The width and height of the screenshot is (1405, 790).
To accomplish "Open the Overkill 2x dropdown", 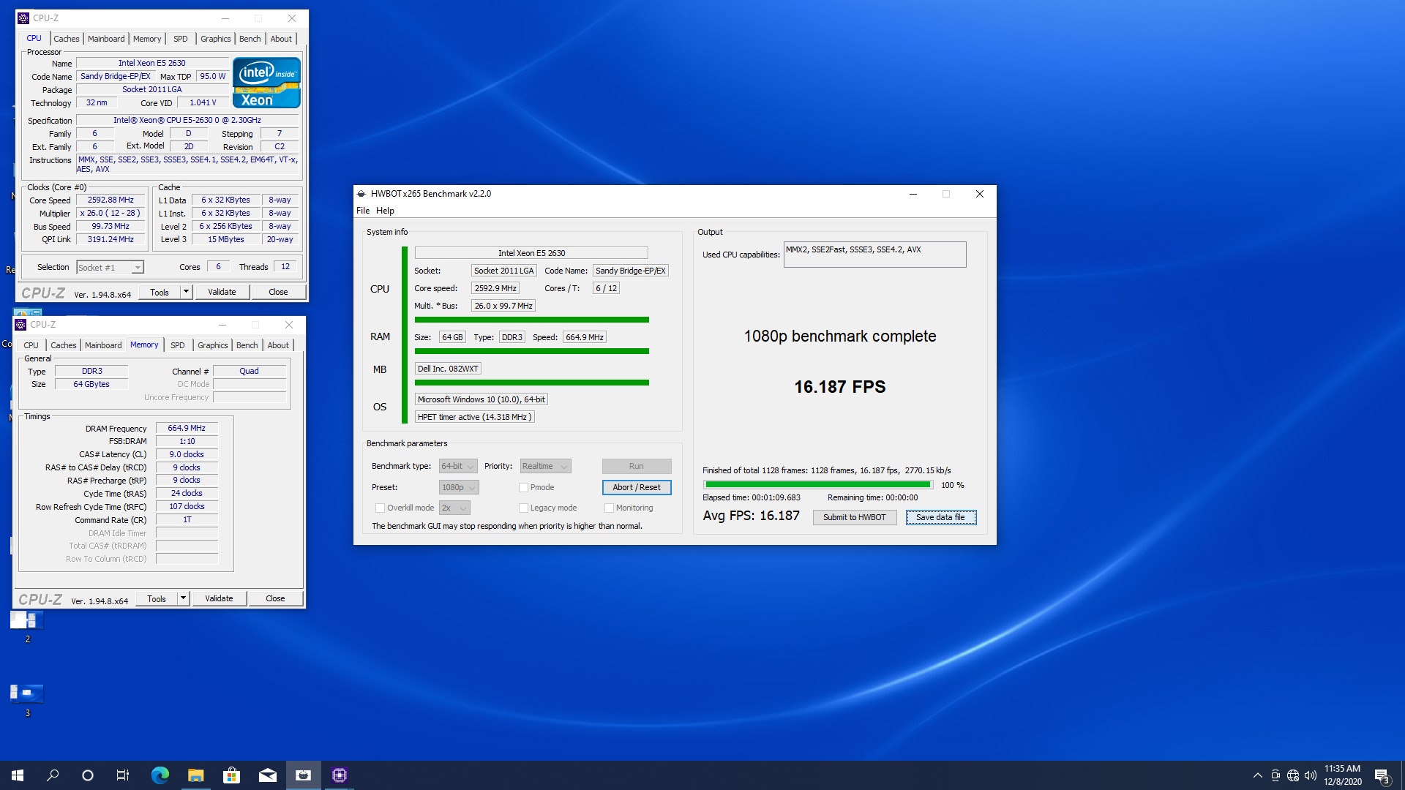I will tap(454, 508).
